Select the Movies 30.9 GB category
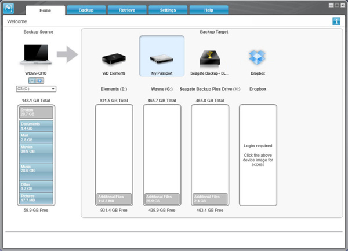Screen dimensions: 348x251 [x=36, y=153]
